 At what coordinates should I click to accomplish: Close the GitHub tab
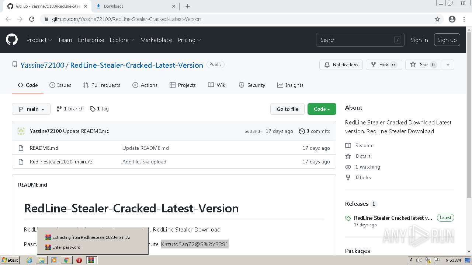86,6
